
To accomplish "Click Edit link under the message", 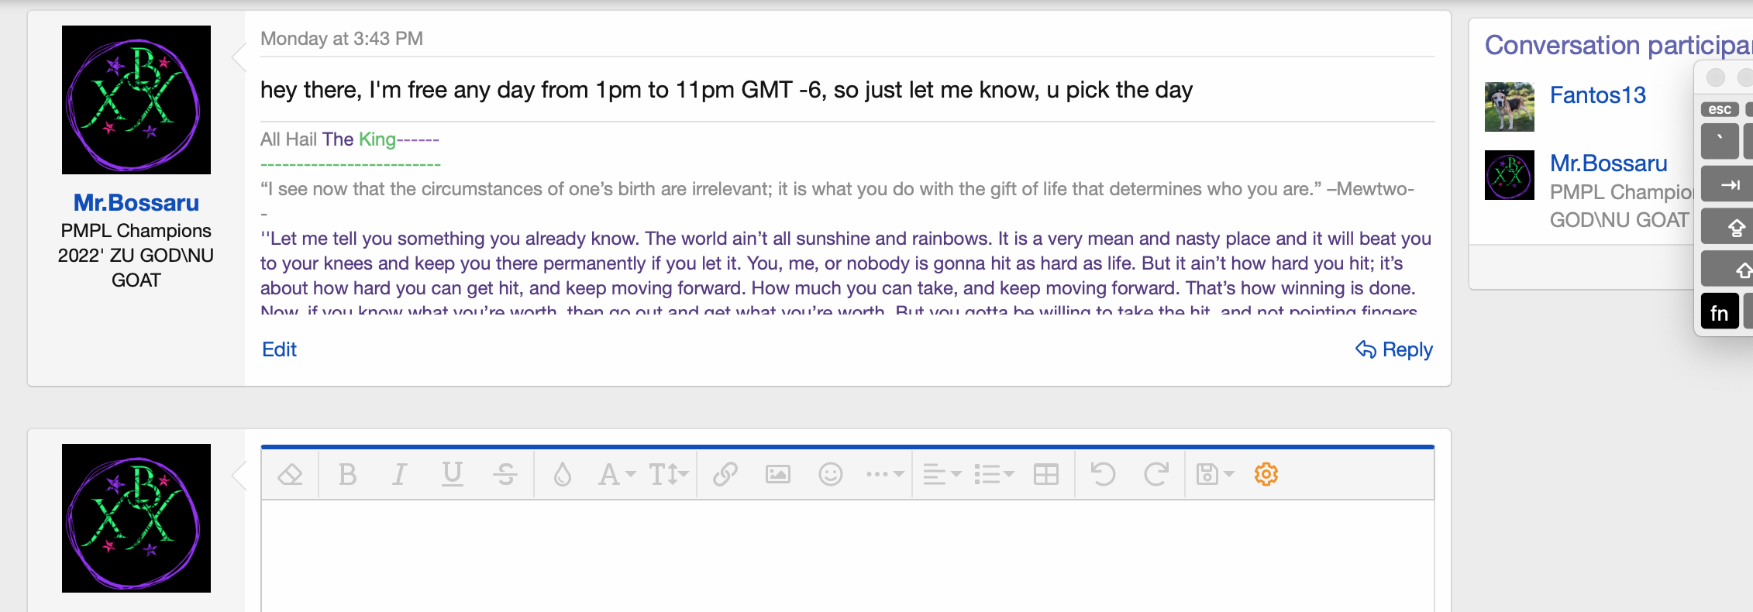I will (x=279, y=349).
